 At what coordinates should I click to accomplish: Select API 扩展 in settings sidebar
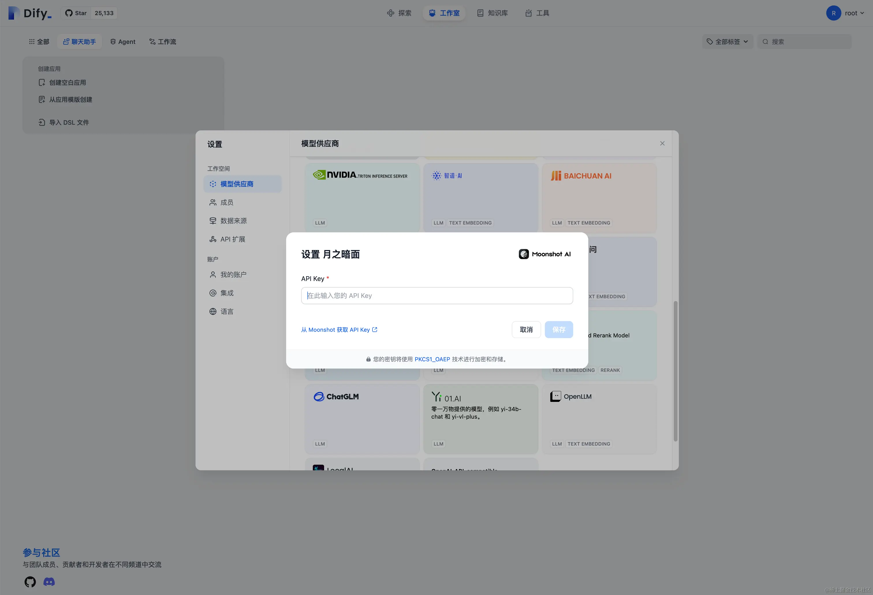pyautogui.click(x=243, y=239)
